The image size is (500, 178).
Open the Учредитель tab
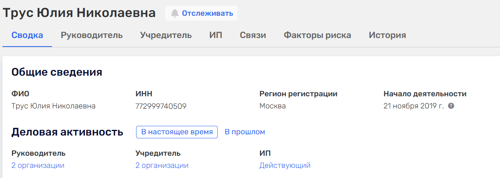(x=166, y=35)
